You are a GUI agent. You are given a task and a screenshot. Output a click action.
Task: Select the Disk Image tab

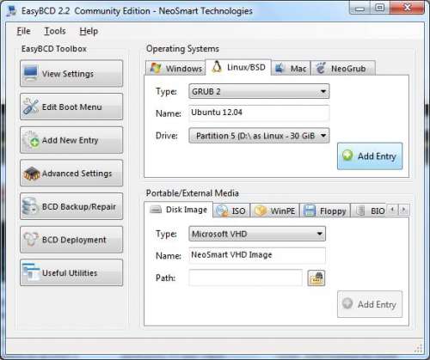point(178,210)
